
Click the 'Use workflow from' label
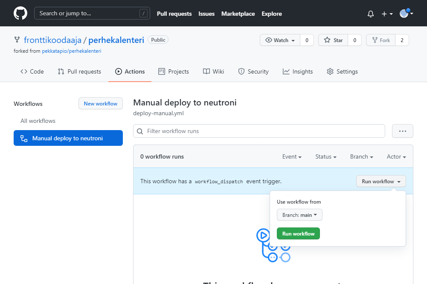click(x=299, y=202)
